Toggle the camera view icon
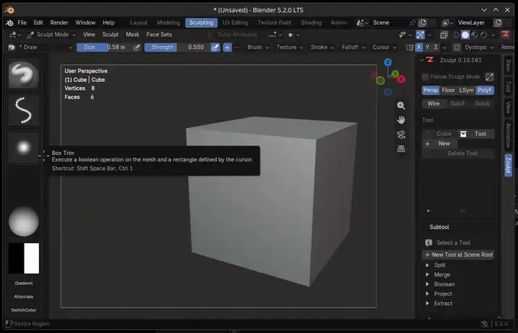Image resolution: width=518 pixels, height=333 pixels. tap(401, 134)
